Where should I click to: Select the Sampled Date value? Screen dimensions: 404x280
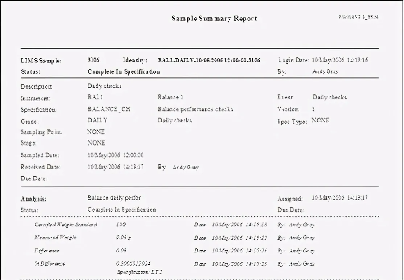pyautogui.click(x=115, y=155)
